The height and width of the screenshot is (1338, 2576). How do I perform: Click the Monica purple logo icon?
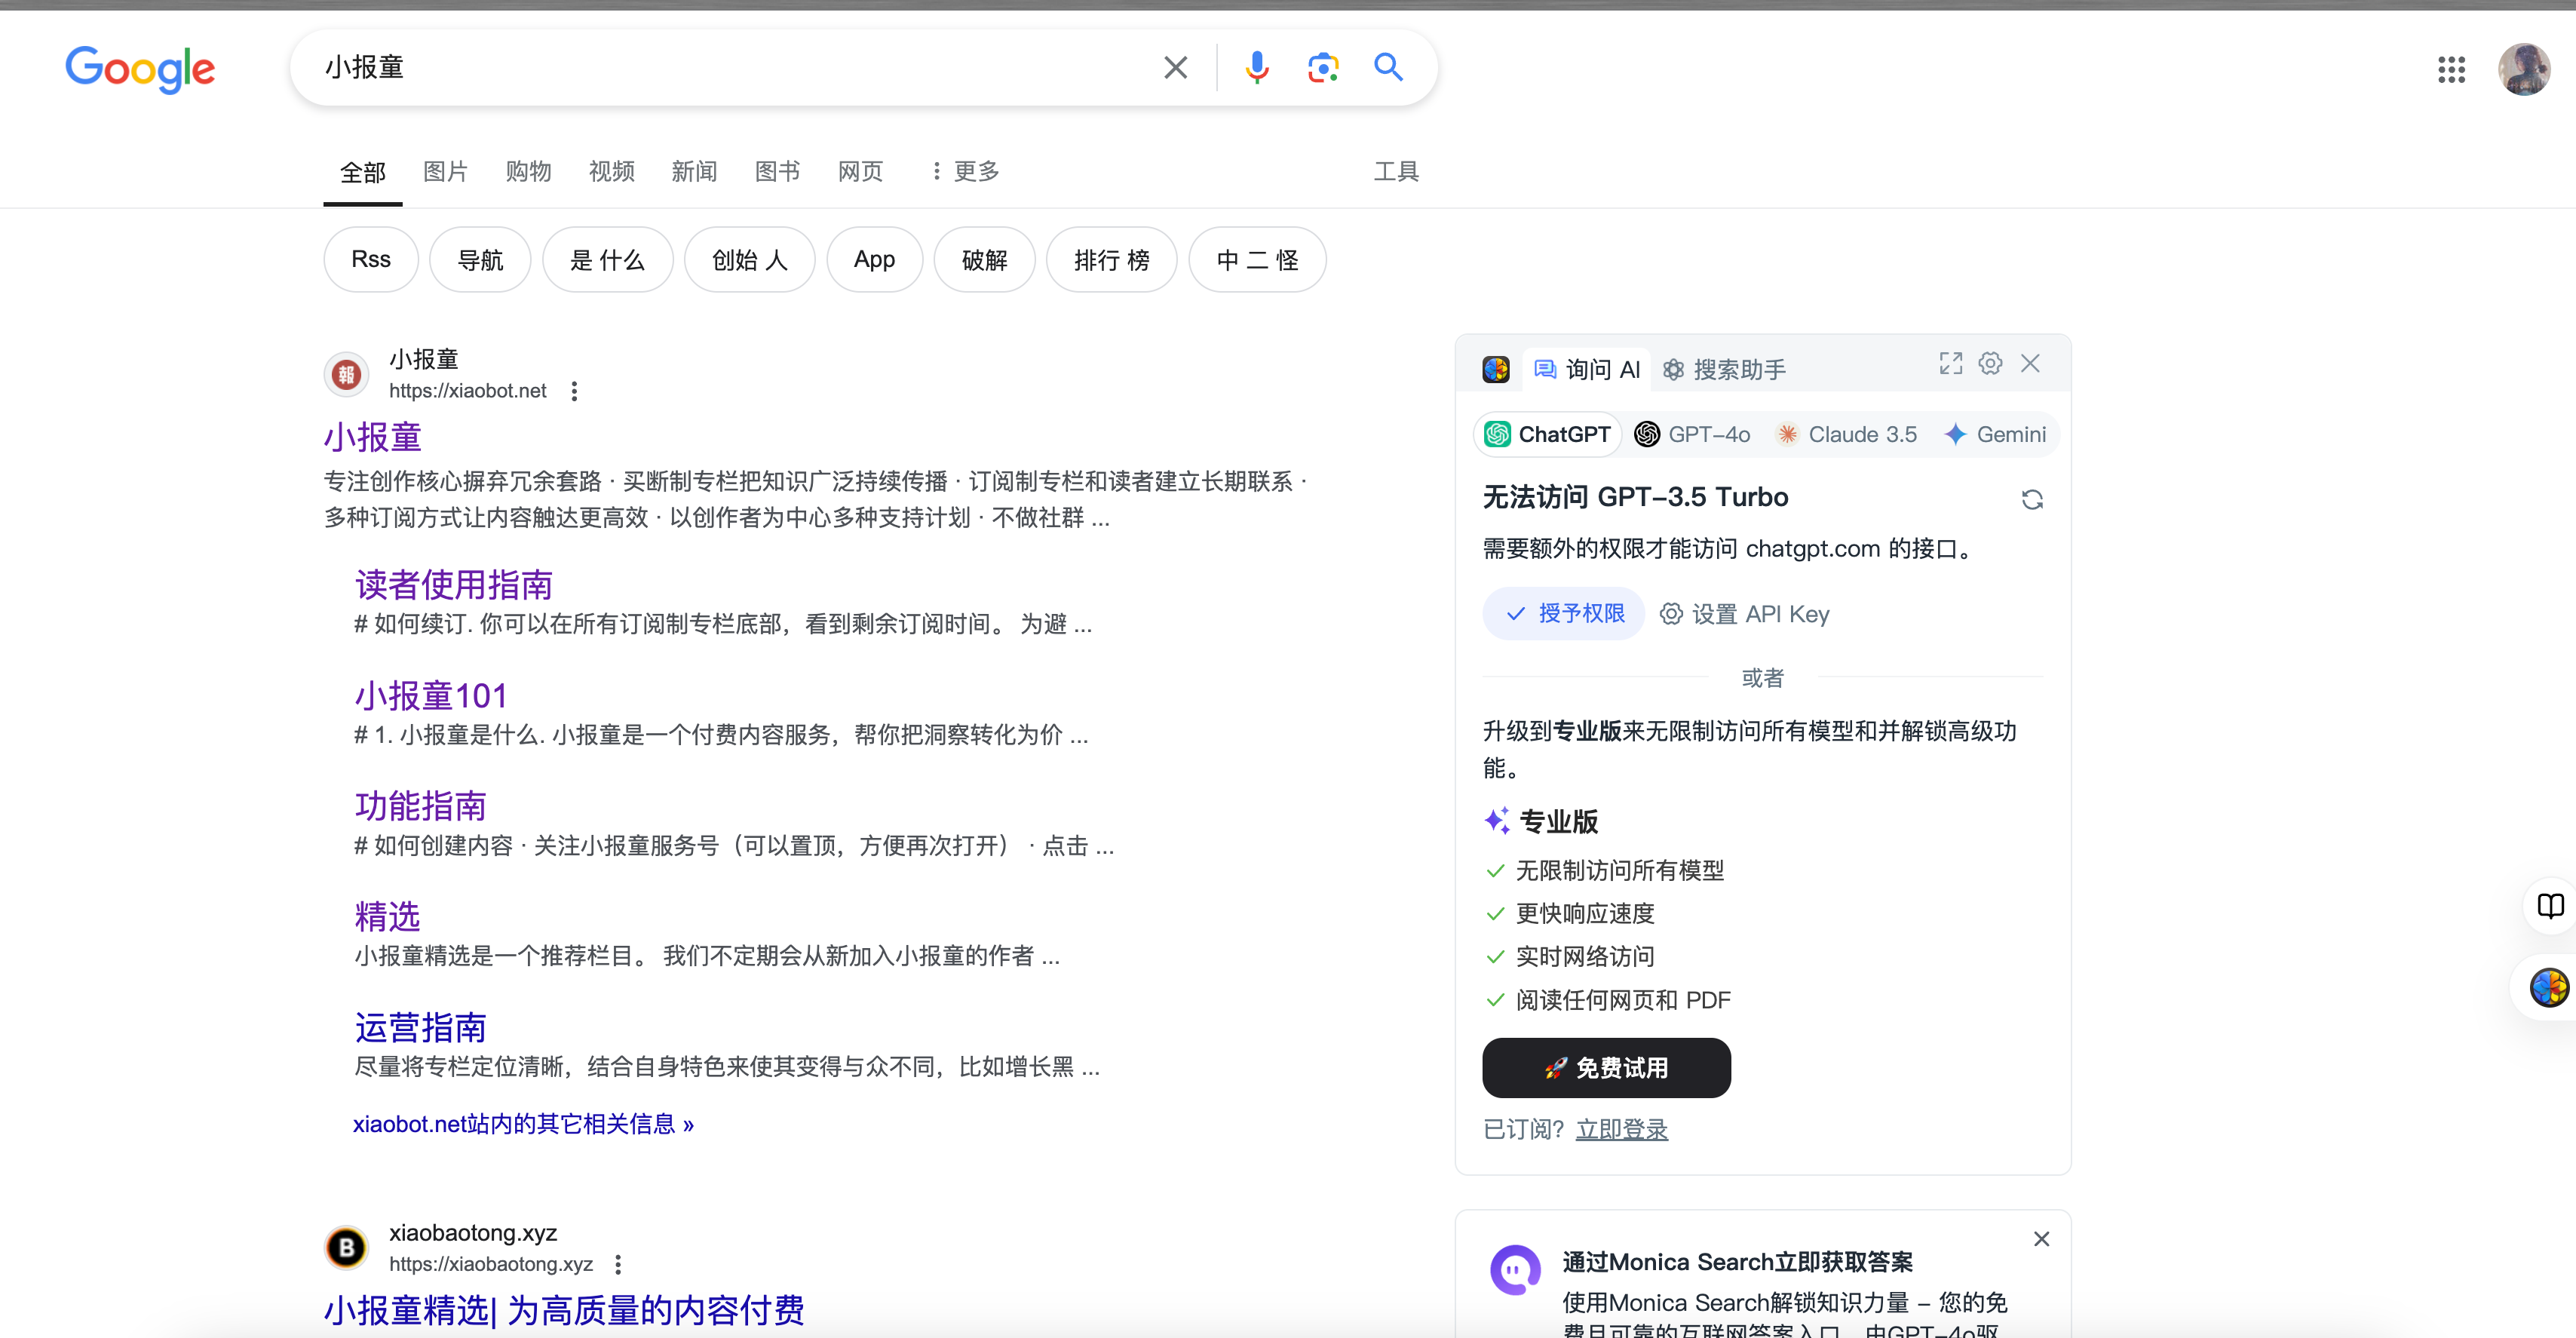(1515, 1270)
